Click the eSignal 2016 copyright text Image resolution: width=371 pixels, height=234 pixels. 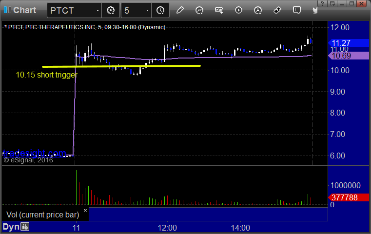tap(28, 160)
